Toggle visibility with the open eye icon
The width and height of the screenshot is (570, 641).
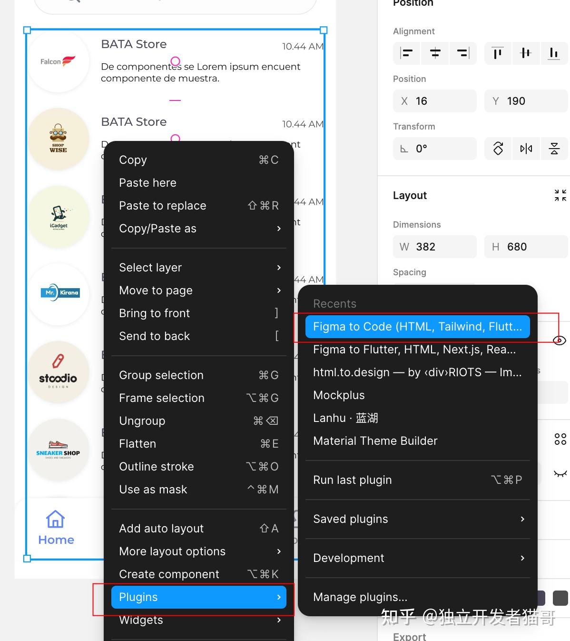click(x=560, y=340)
